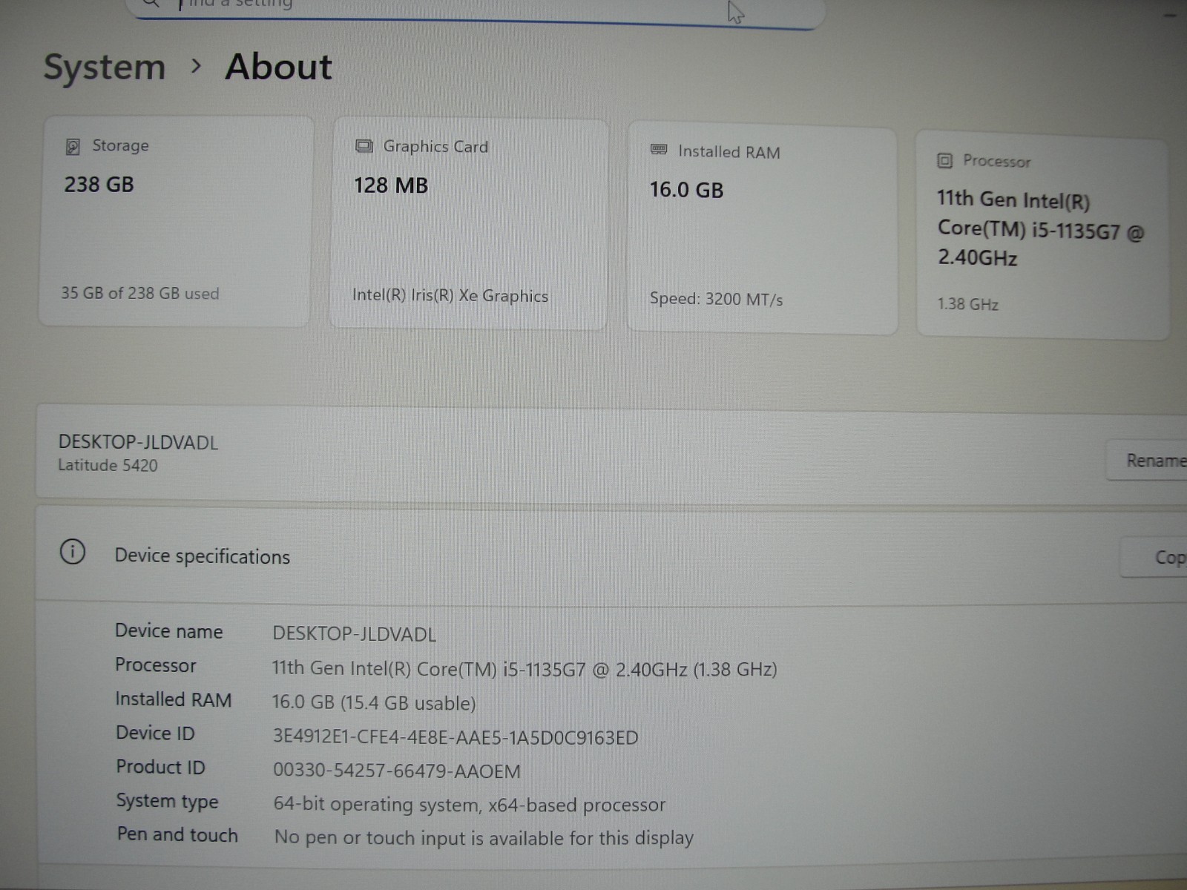Click the '16.0 GB' value in RAM card
Screen dimensions: 1187x890
coord(686,190)
